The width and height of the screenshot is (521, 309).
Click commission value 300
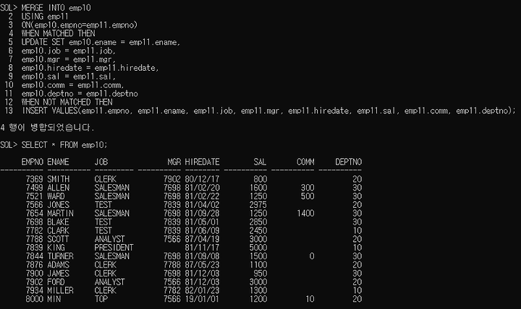coord(308,188)
